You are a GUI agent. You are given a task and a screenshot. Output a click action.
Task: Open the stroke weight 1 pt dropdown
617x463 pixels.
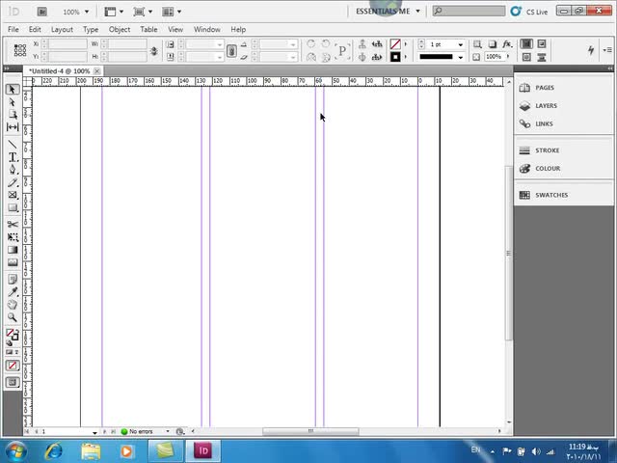click(460, 44)
